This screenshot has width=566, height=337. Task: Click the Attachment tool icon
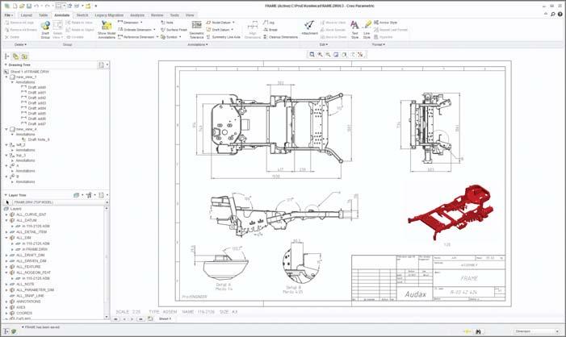(x=309, y=25)
